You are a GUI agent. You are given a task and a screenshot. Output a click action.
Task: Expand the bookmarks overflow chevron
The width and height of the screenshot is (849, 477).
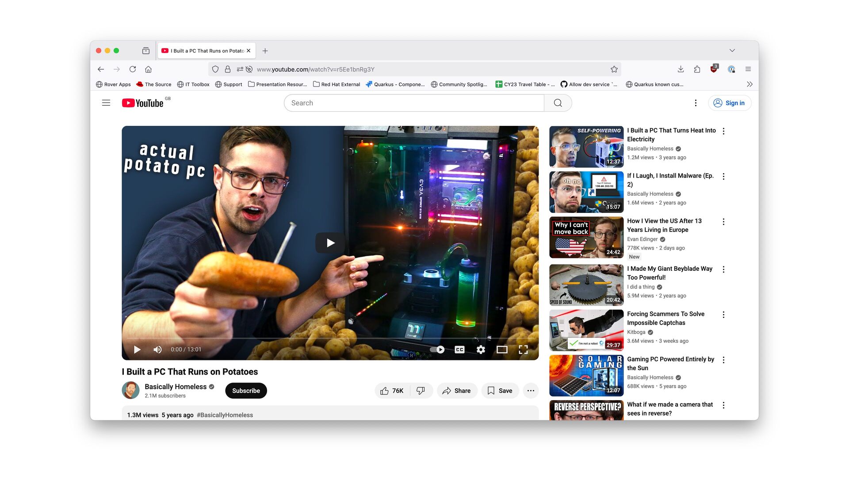pos(750,84)
